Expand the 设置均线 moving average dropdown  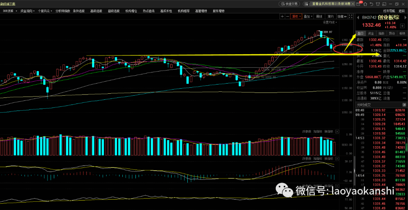click(x=330, y=22)
